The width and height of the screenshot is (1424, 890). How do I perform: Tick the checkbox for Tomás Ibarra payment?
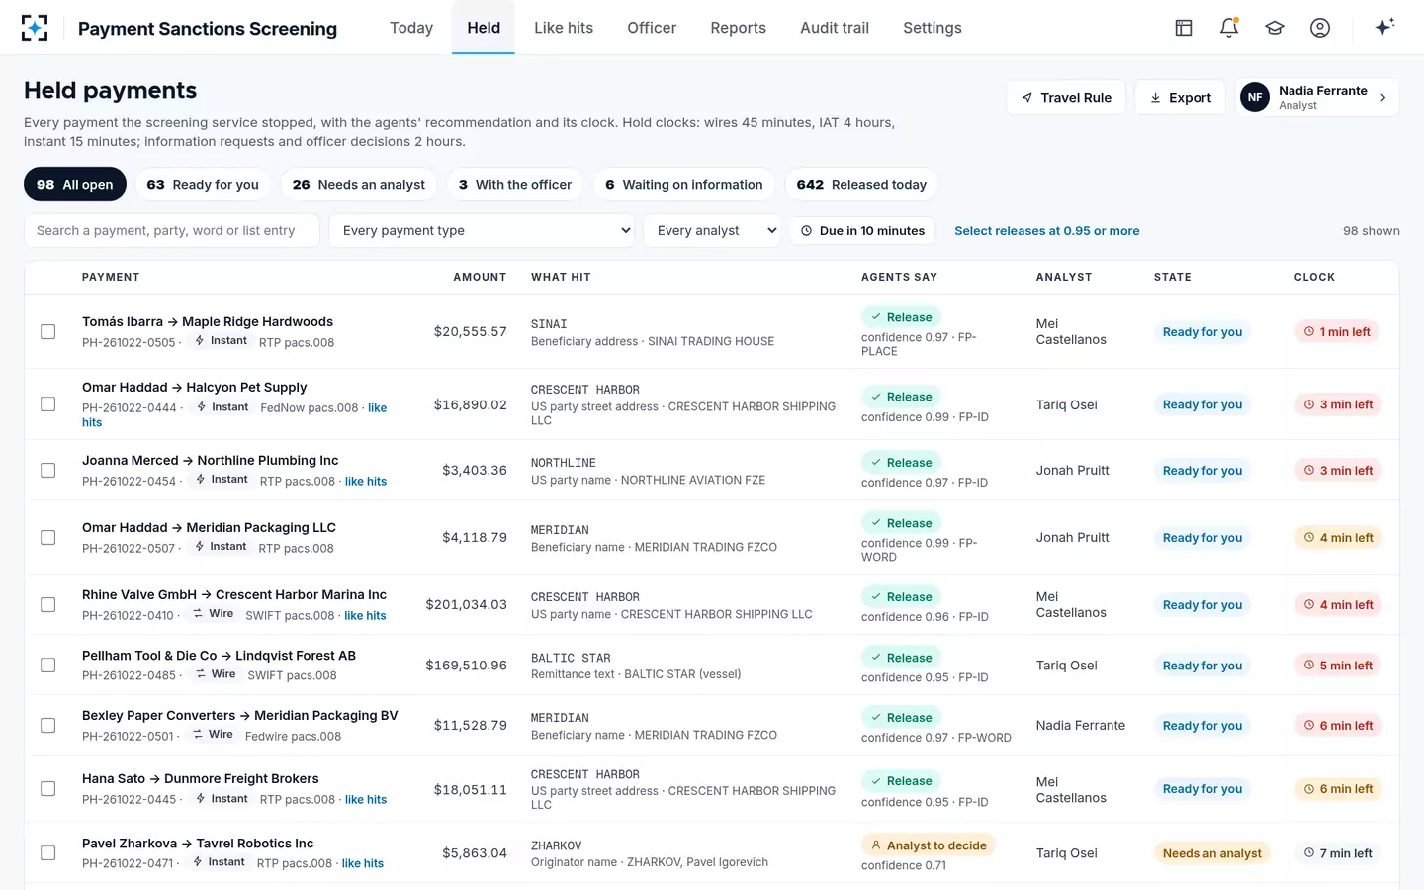pos(47,332)
